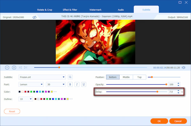This screenshot has height=126, width=191.
Task: Toggle underline subtitle text
Action: (x=83, y=84)
